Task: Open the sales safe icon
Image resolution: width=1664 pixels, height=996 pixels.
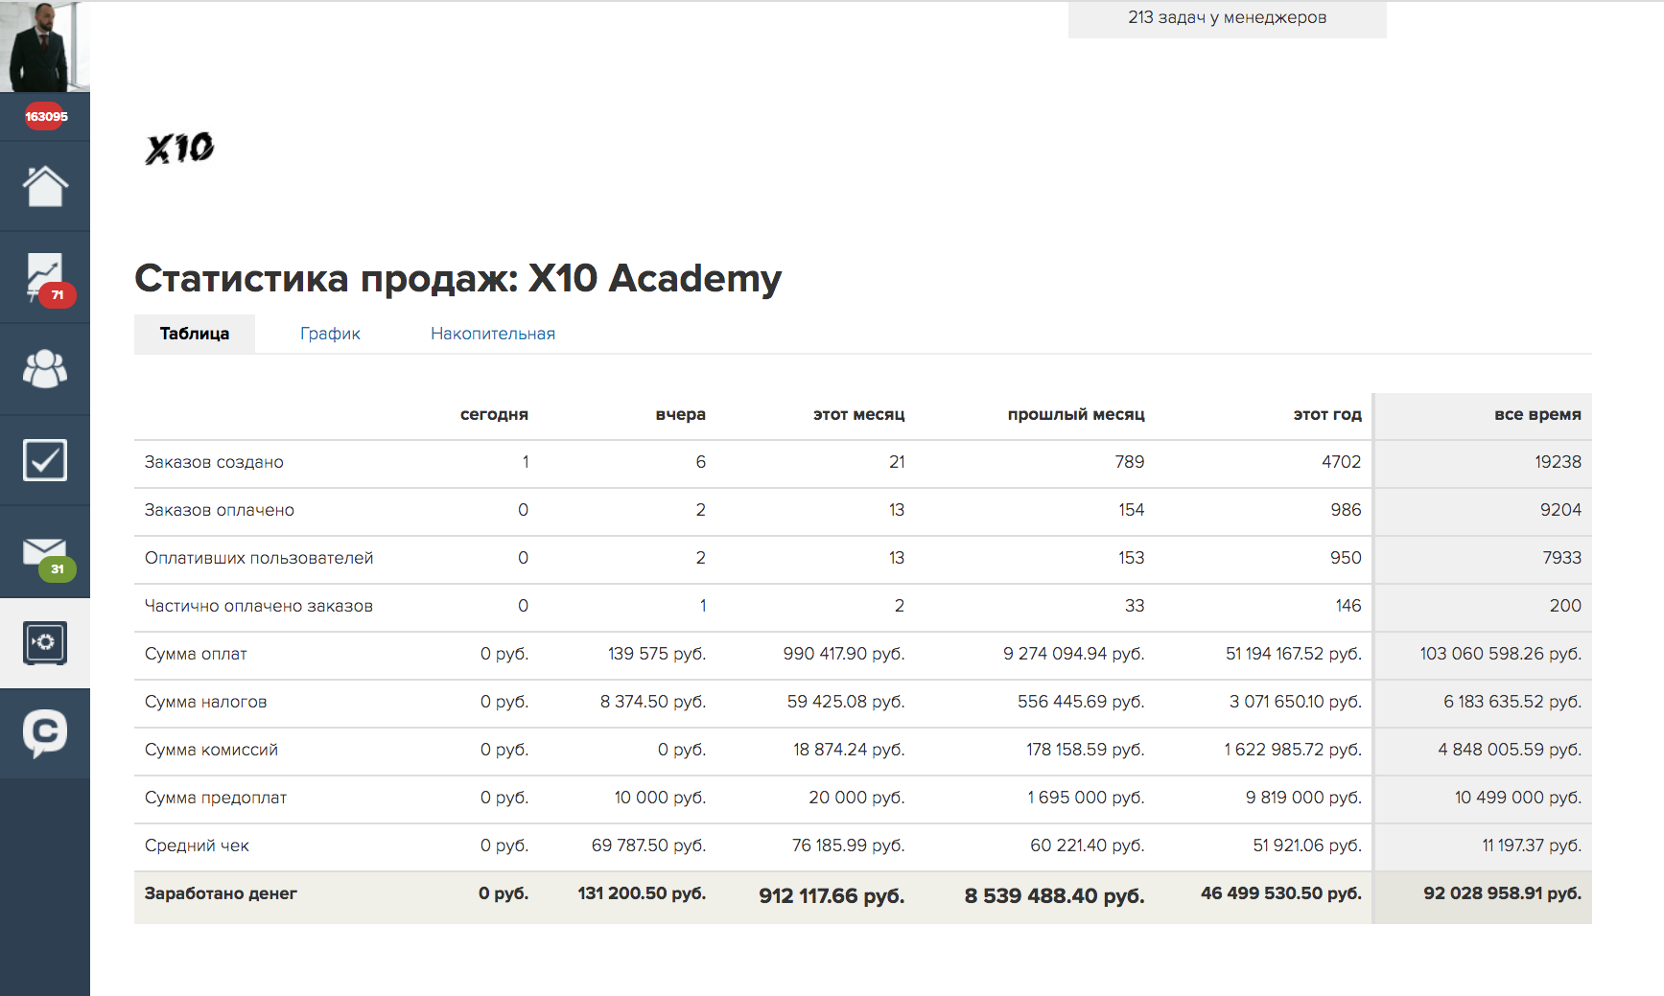Action: pos(45,643)
